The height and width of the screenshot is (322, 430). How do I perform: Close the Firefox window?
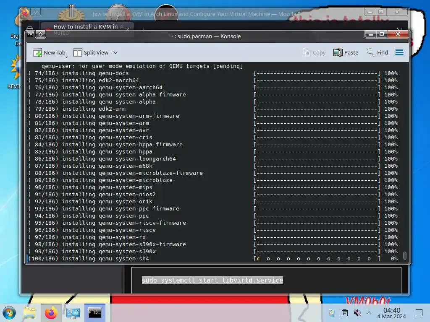click(397, 12)
